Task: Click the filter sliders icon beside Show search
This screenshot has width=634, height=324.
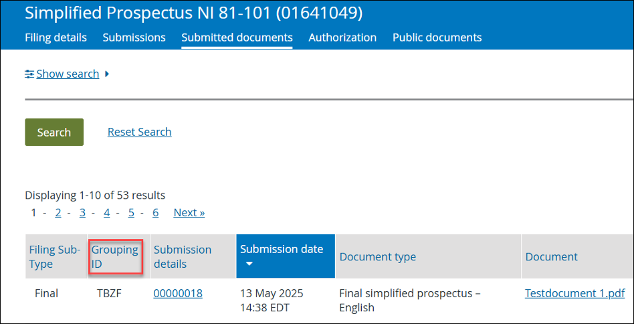Action: [29, 74]
